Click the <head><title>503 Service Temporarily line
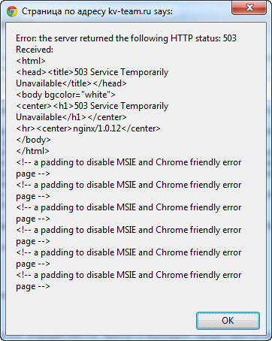The width and height of the screenshot is (272, 341). 92,72
